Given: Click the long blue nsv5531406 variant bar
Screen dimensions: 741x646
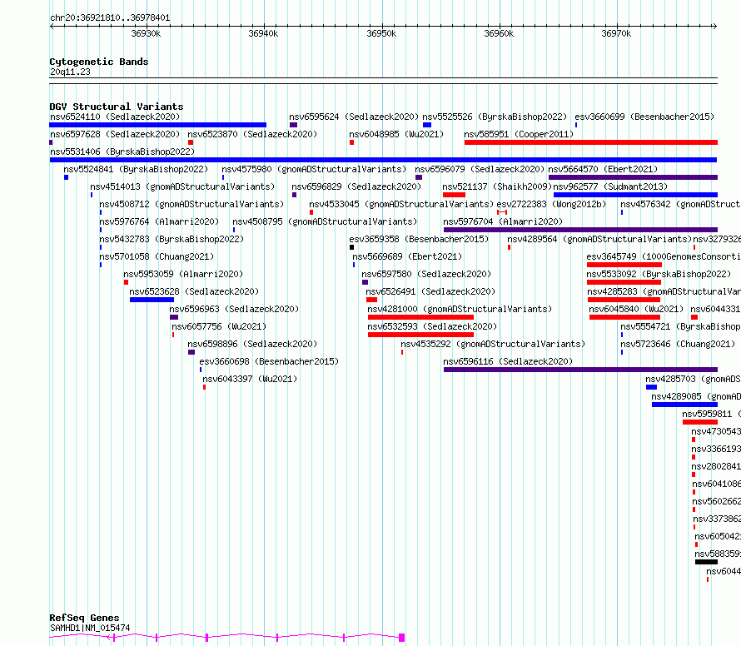Looking at the screenshot, I should 383,160.
